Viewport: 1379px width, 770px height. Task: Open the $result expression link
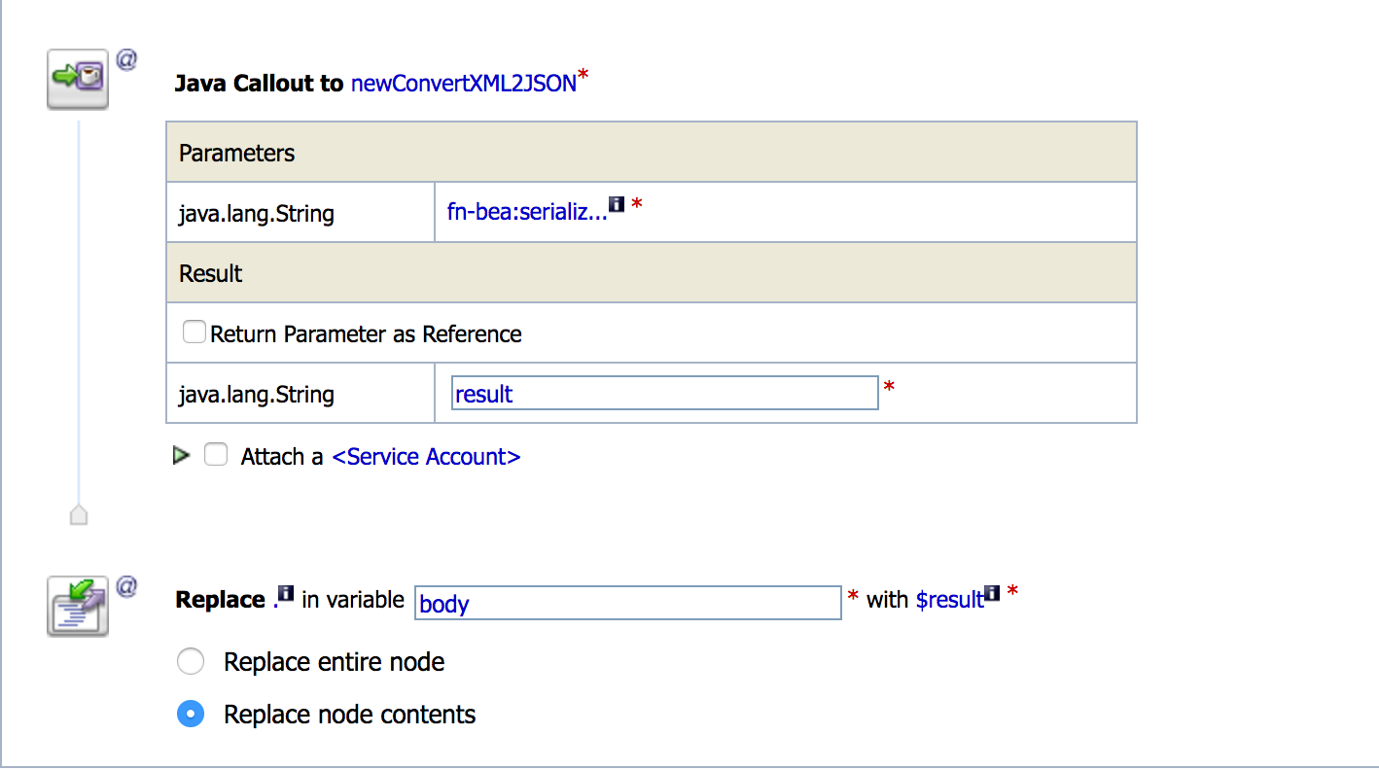(x=949, y=600)
